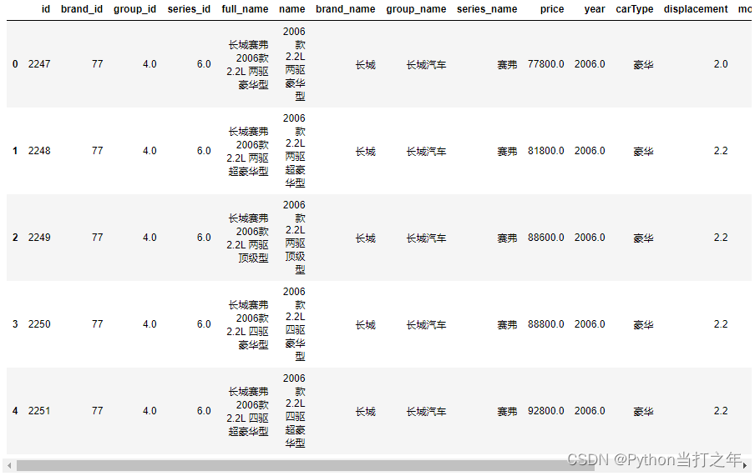Viewport: 755px width, 476px height.
Task: Select id cell 2249
Action: (x=39, y=238)
